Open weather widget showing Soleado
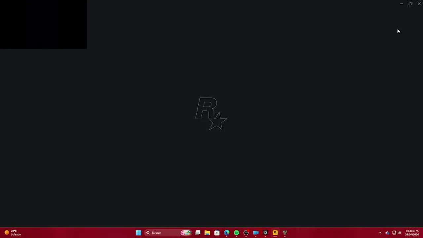 pos(13,233)
